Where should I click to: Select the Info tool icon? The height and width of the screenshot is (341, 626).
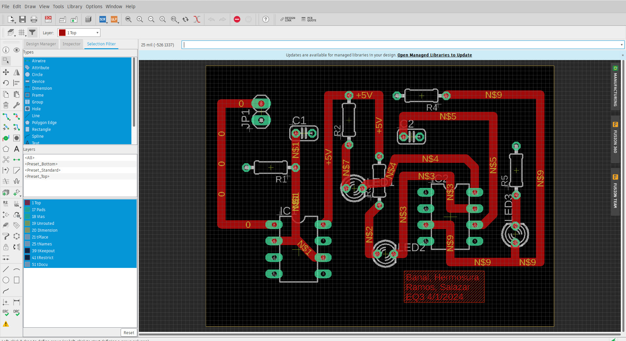(x=6, y=50)
